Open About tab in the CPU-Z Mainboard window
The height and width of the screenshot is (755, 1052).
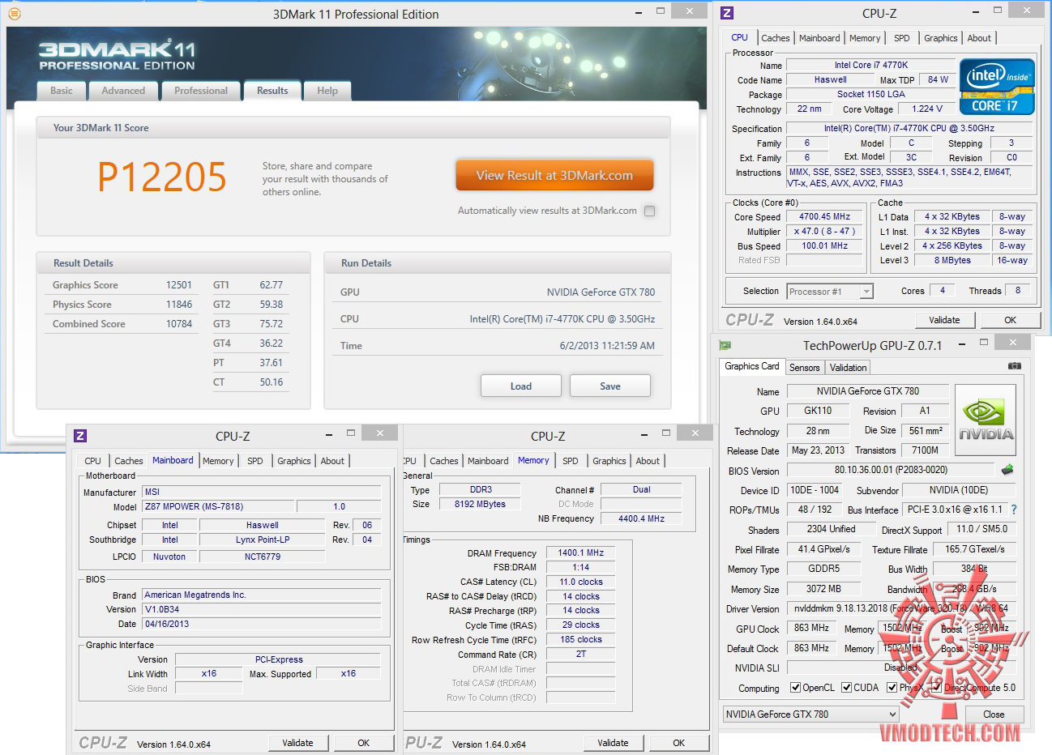pyautogui.click(x=332, y=461)
